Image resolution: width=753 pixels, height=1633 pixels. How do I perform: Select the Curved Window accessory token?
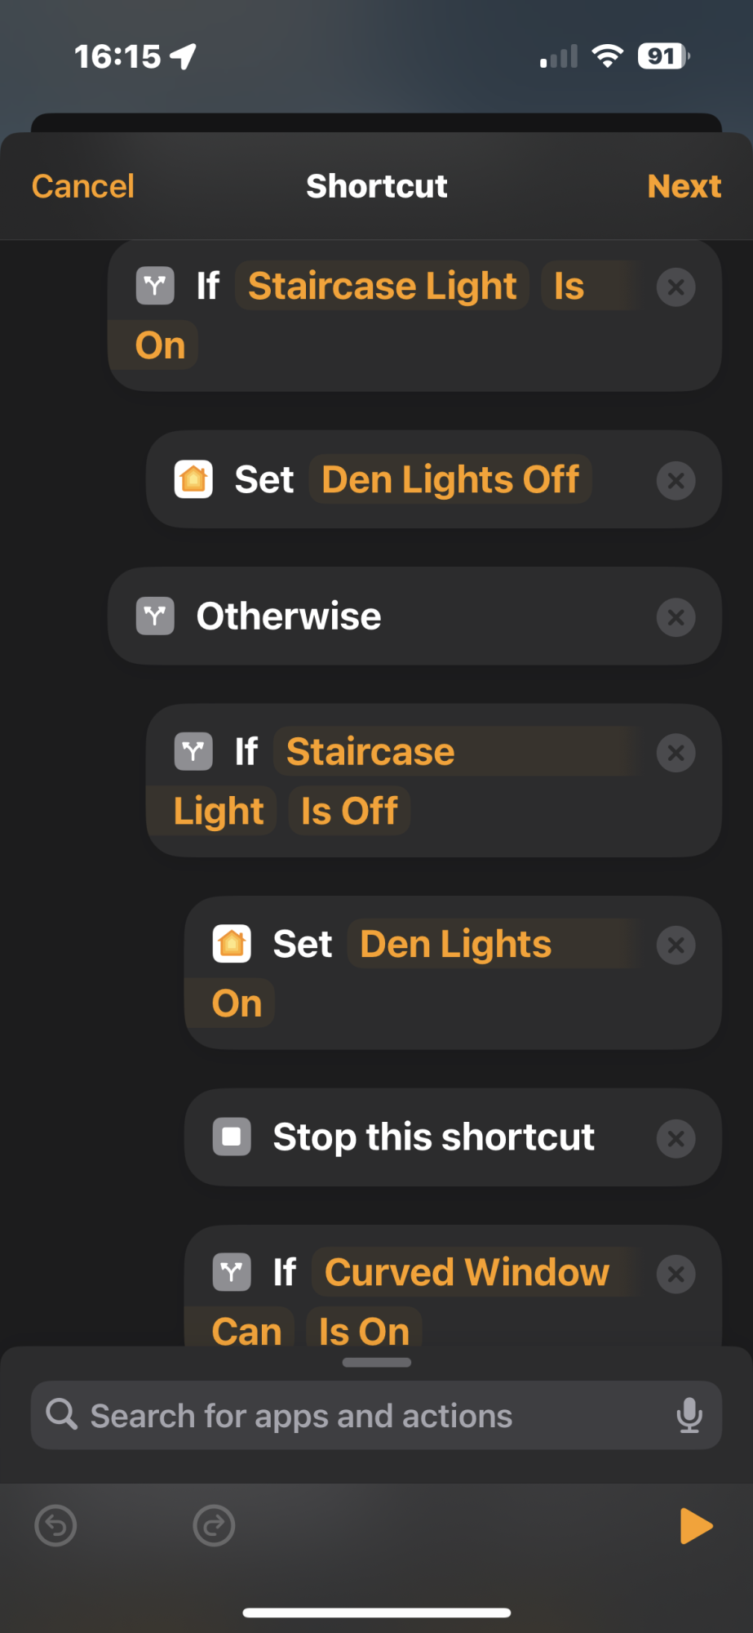[x=467, y=1272]
